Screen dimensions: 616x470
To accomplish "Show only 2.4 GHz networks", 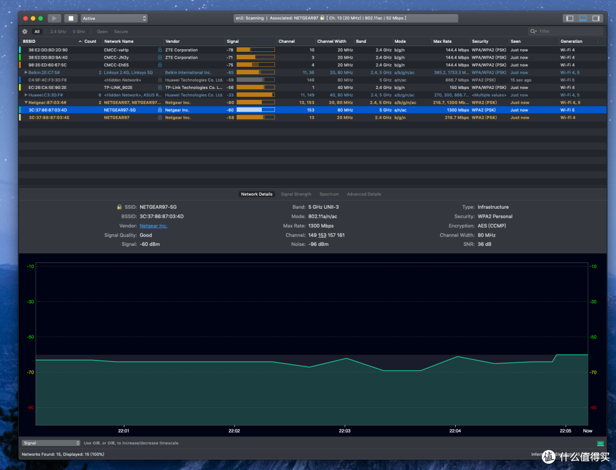I will coord(58,31).
